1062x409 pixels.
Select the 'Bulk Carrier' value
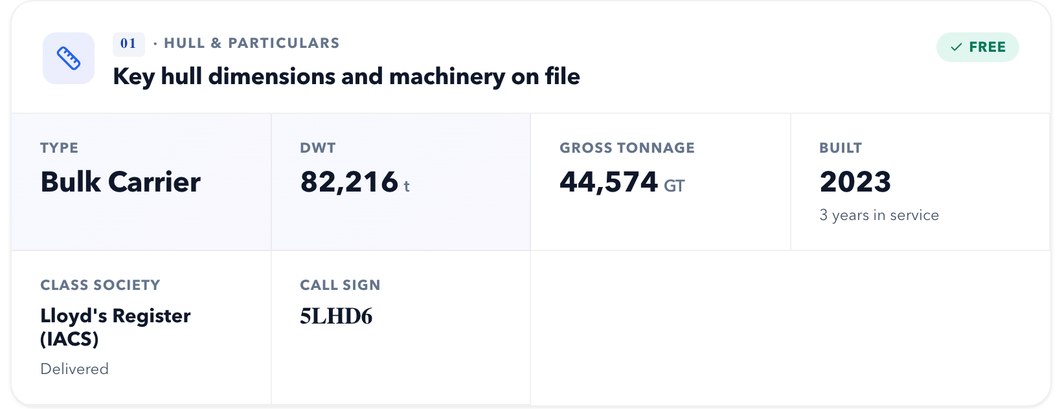click(x=120, y=182)
